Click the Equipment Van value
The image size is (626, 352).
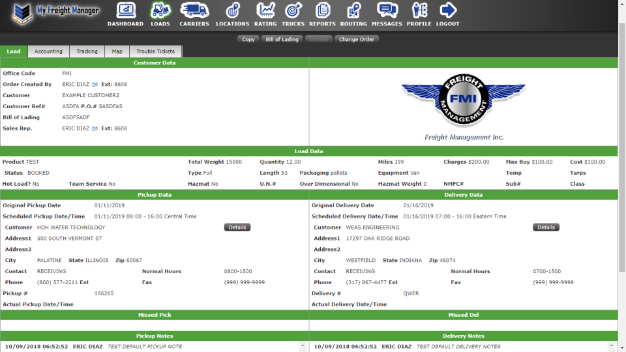coord(415,173)
